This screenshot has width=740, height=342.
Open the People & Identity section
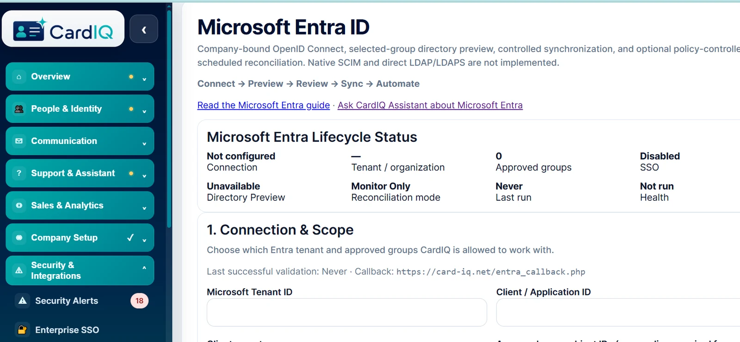[80, 109]
